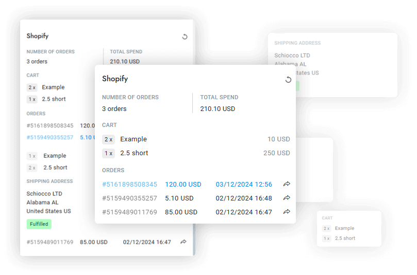The image size is (417, 275).
Task: Click 'Example' cart item in front card
Action: coord(134,139)
